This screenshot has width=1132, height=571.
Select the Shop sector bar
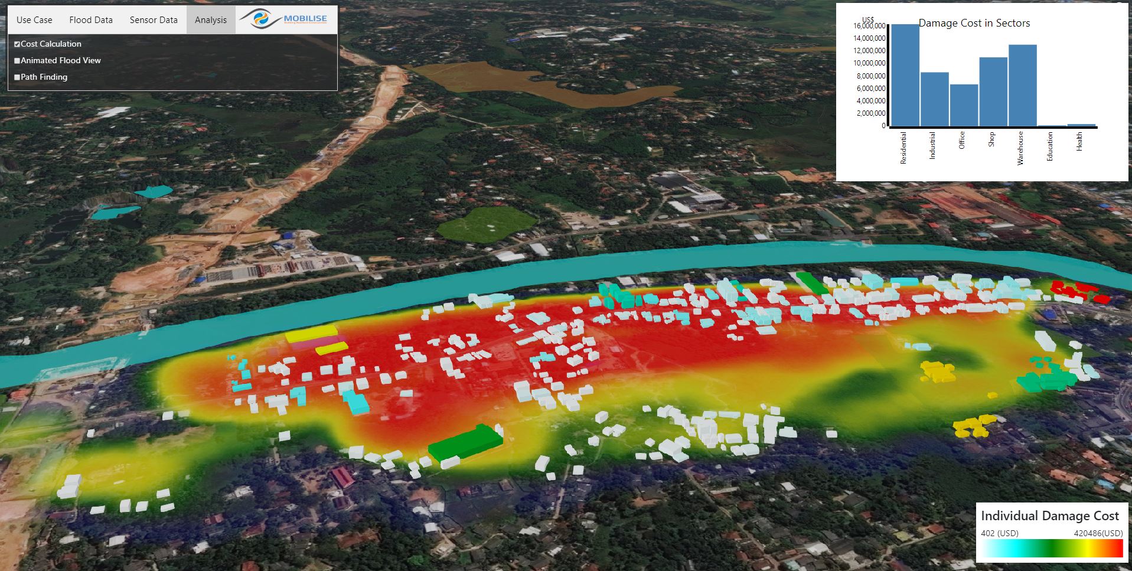point(993,92)
